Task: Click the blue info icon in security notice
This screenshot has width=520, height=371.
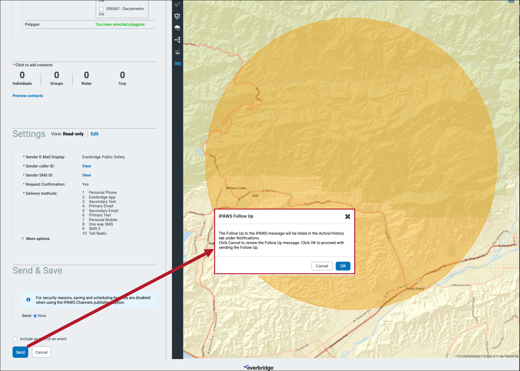Action: coord(28,300)
